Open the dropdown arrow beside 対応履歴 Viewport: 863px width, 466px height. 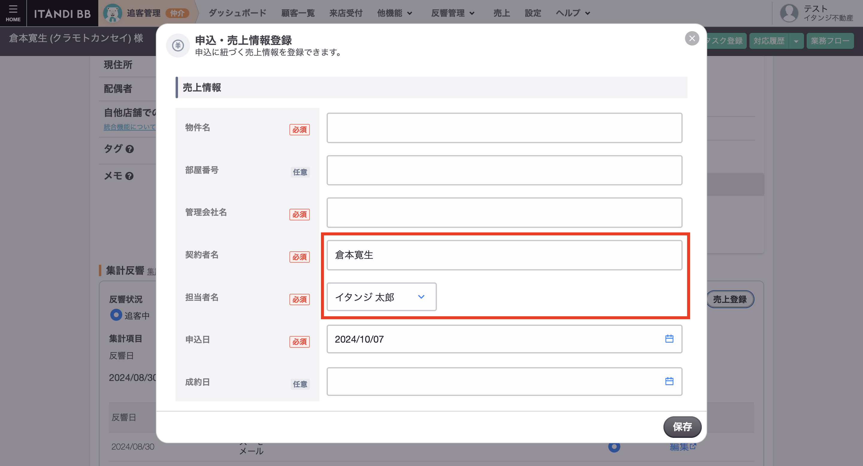[x=796, y=41]
